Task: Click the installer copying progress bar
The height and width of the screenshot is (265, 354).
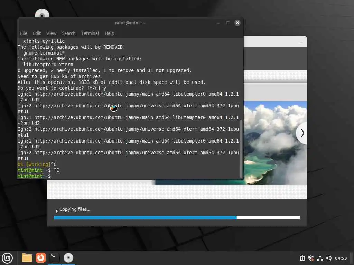Action: coord(177,218)
